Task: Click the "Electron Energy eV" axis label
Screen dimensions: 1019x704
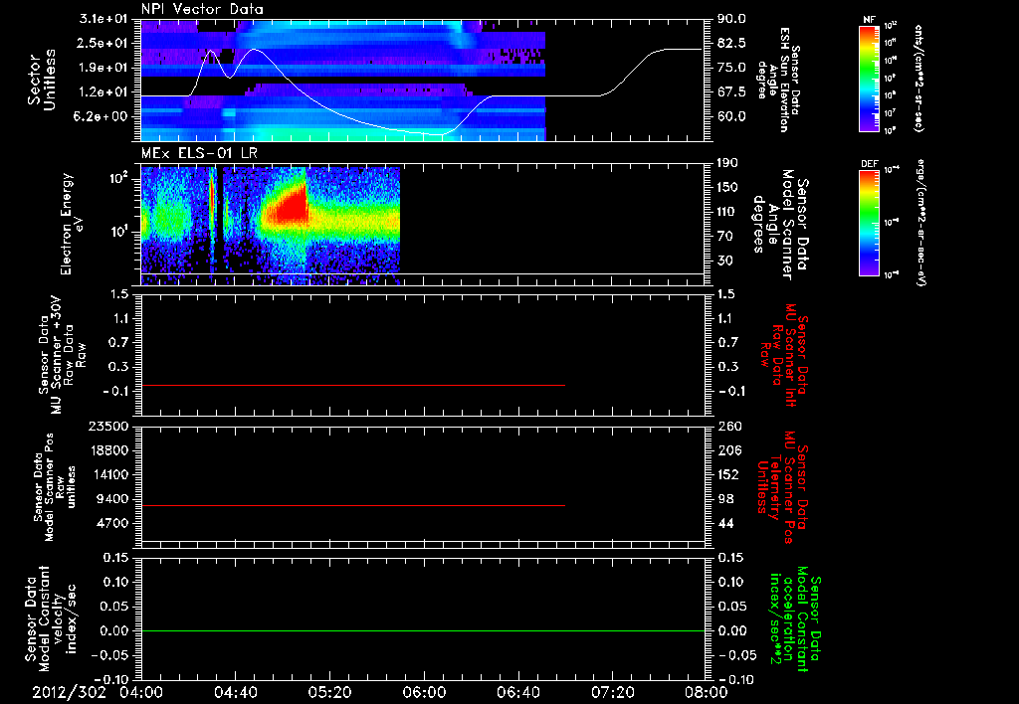Action: (72, 224)
